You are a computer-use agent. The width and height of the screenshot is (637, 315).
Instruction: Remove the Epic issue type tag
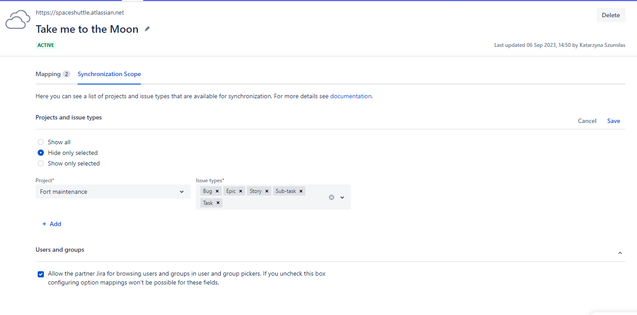pos(241,191)
